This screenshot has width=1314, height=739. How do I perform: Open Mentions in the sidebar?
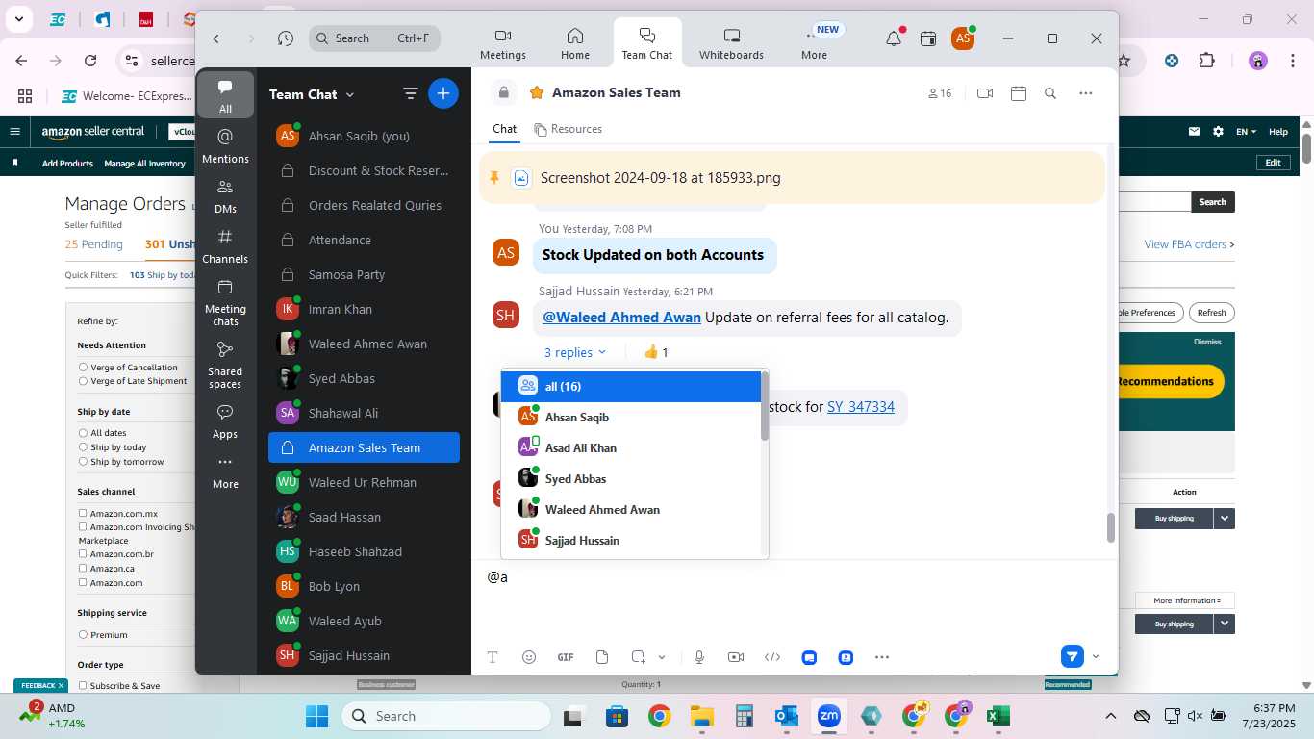pos(225,146)
